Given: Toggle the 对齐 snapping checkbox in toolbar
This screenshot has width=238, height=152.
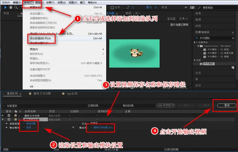Looking at the screenshot, I should tap(112, 8).
